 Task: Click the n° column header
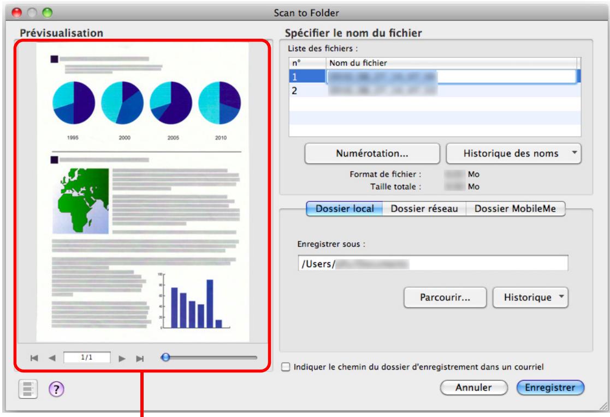pos(307,63)
